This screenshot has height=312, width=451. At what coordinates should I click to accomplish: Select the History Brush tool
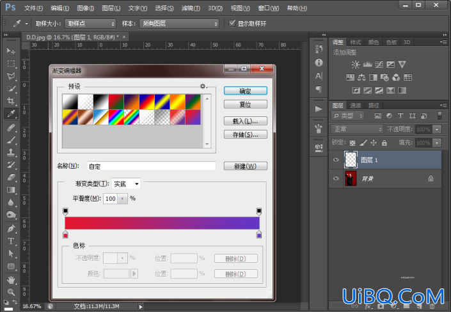click(11, 165)
